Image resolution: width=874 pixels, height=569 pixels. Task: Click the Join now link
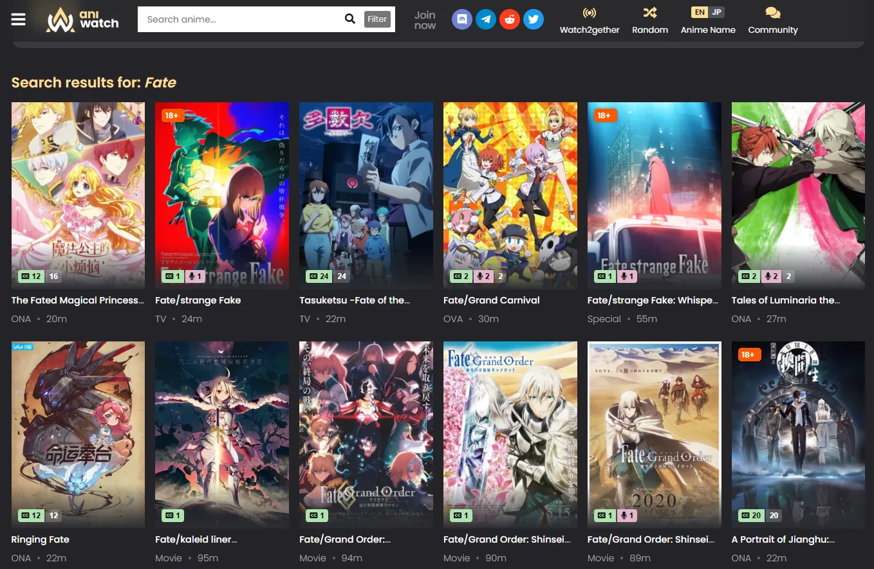pyautogui.click(x=425, y=20)
